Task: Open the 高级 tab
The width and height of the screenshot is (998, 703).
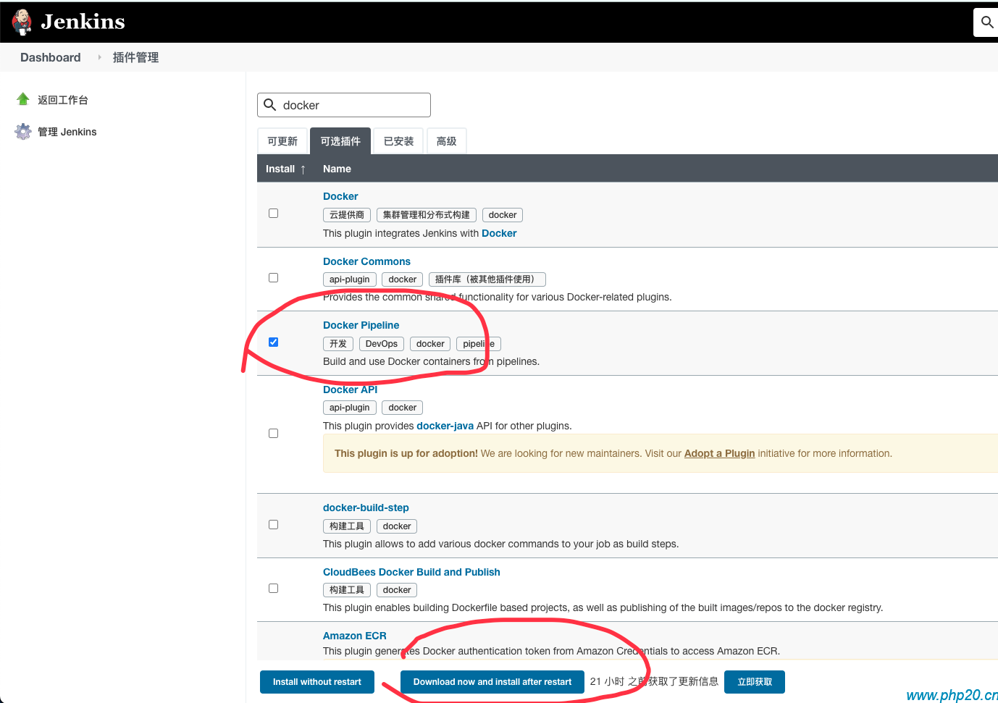Action: [447, 141]
